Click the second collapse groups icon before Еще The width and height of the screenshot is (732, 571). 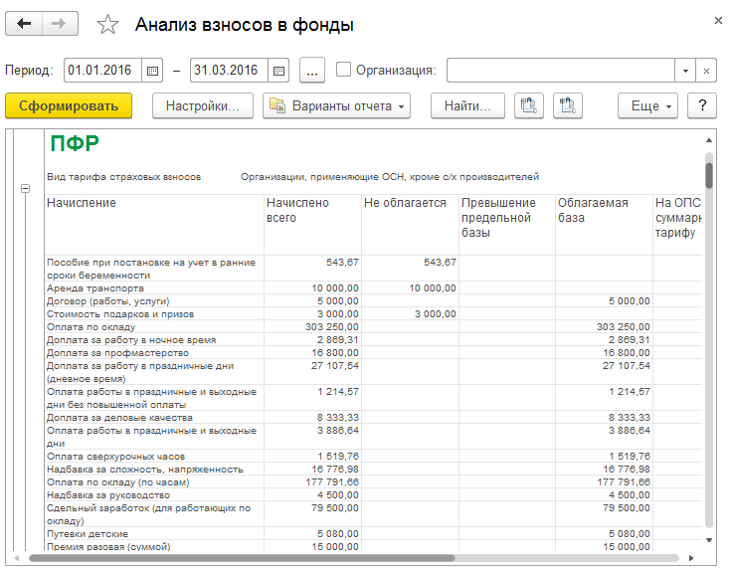pos(568,105)
